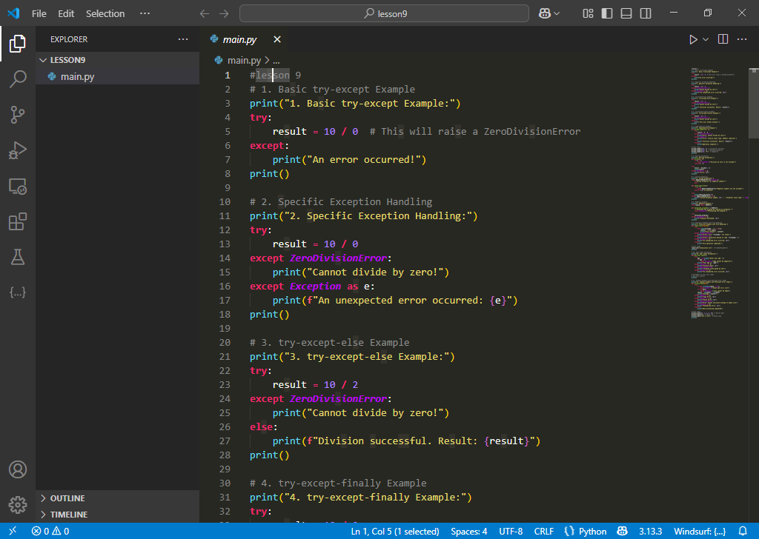Viewport: 759px width, 539px height.
Task: Open the Selection menu
Action: tap(105, 13)
